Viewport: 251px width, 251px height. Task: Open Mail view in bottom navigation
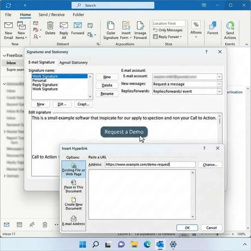coord(7,225)
